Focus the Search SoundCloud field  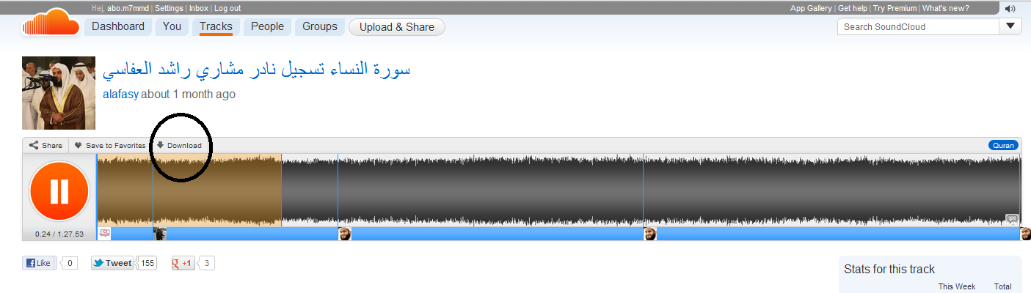(919, 26)
